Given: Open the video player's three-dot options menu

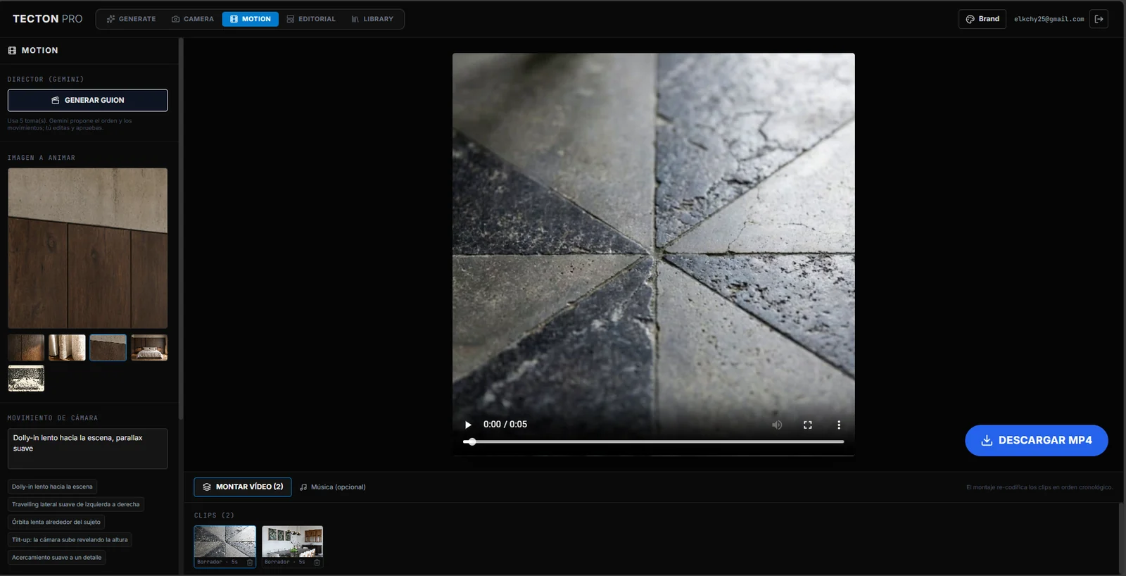Looking at the screenshot, I should [838, 425].
